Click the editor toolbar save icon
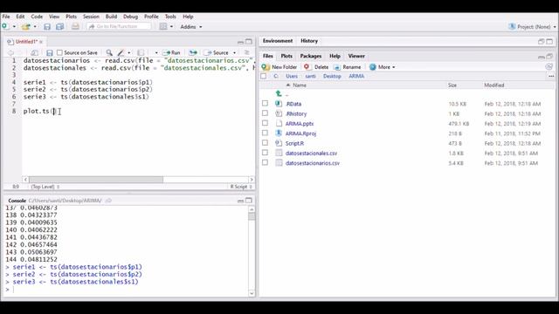 (x=50, y=52)
